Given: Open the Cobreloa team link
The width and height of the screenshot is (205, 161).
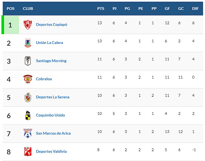Looking at the screenshot, I should 44,79.
